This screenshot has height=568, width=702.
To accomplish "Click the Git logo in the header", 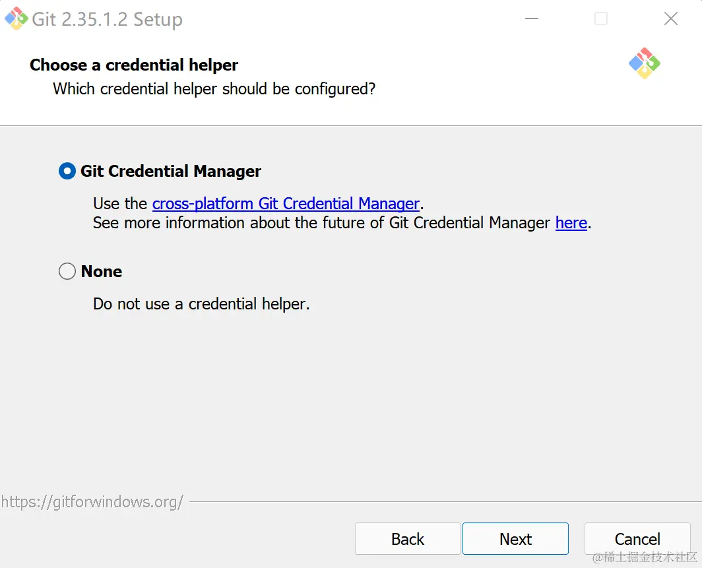I will click(x=644, y=63).
